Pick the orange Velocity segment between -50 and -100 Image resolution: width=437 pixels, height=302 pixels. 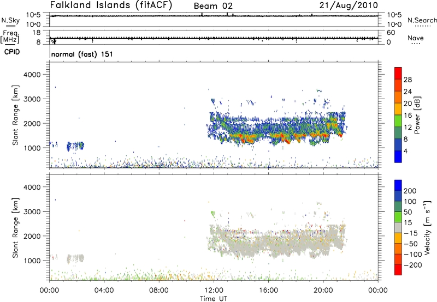(x=398, y=249)
